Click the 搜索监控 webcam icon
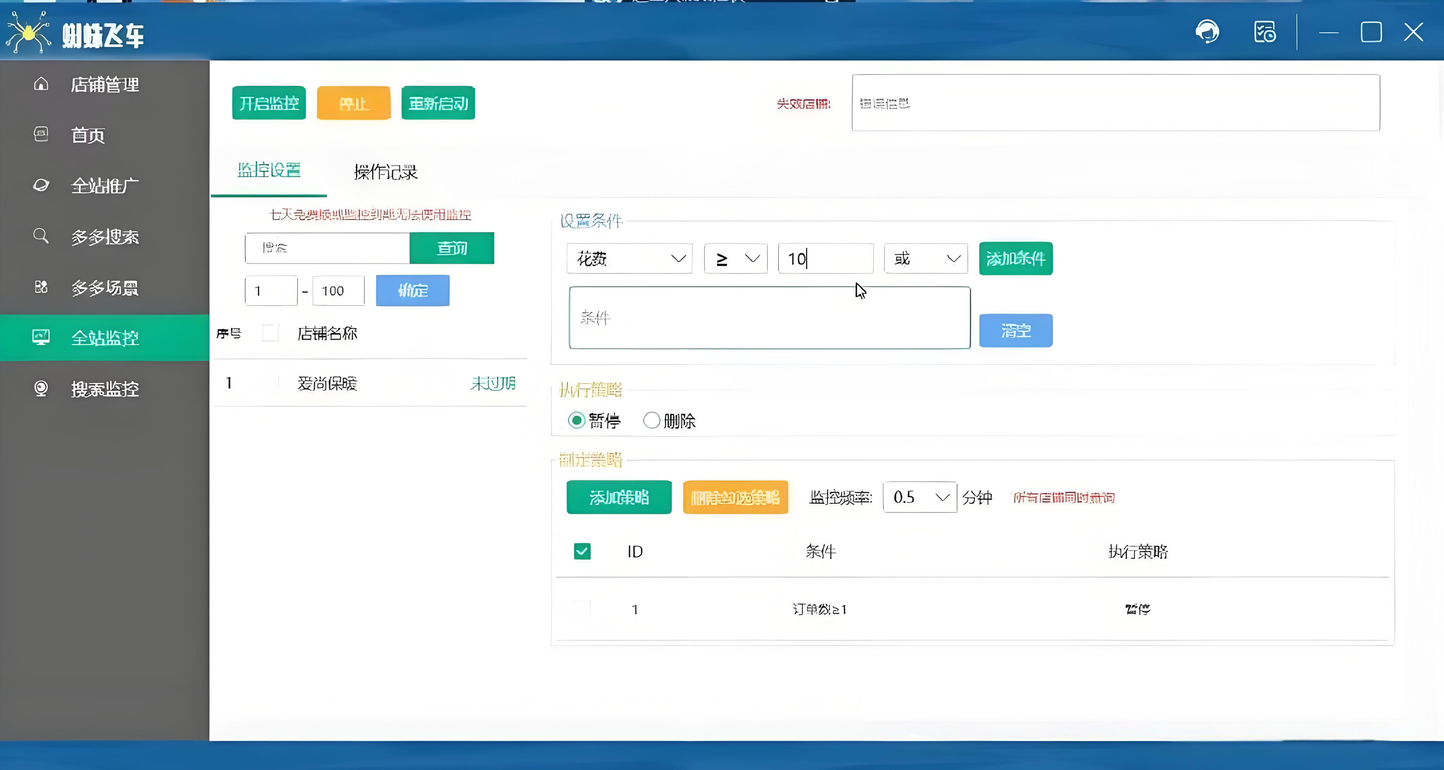Viewport: 1444px width, 770px height. coord(41,388)
